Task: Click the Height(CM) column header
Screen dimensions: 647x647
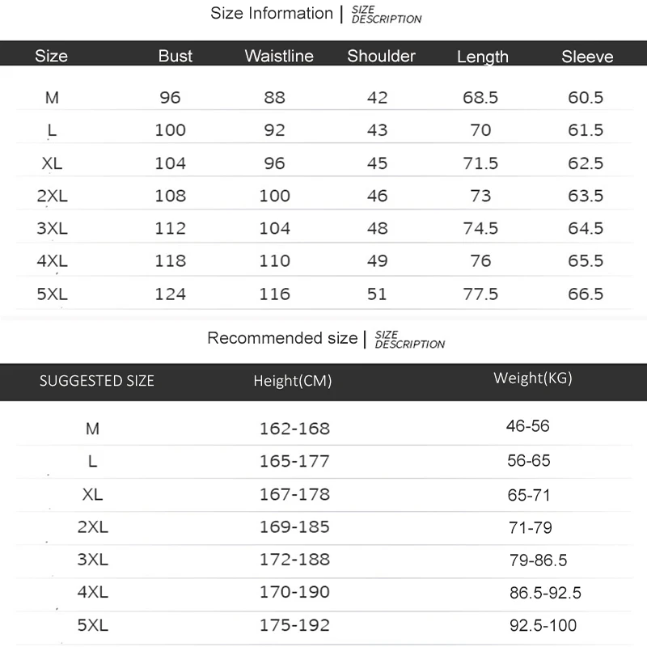Action: tap(292, 380)
